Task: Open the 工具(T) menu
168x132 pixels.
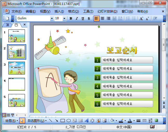Action: pos(88,11)
